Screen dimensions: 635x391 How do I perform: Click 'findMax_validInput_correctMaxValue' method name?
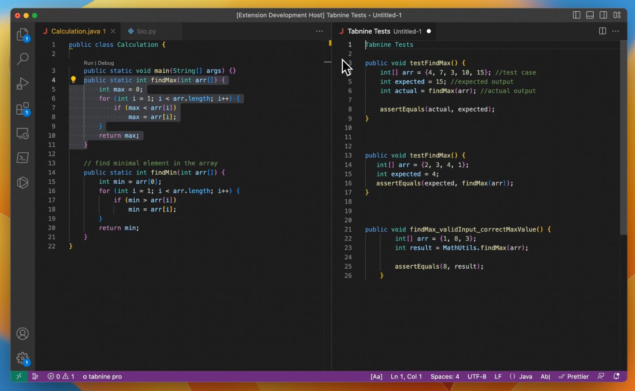(x=473, y=229)
